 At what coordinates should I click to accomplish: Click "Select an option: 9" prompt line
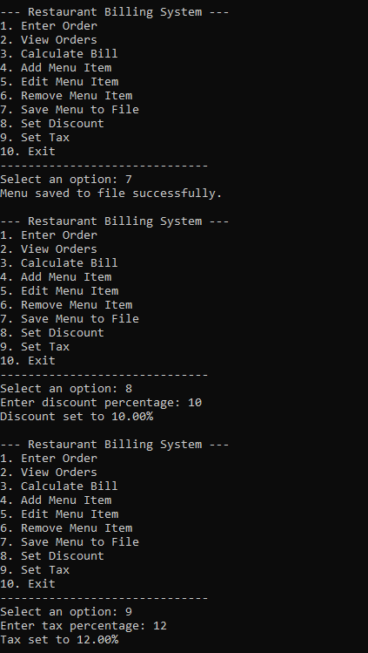tap(66, 612)
